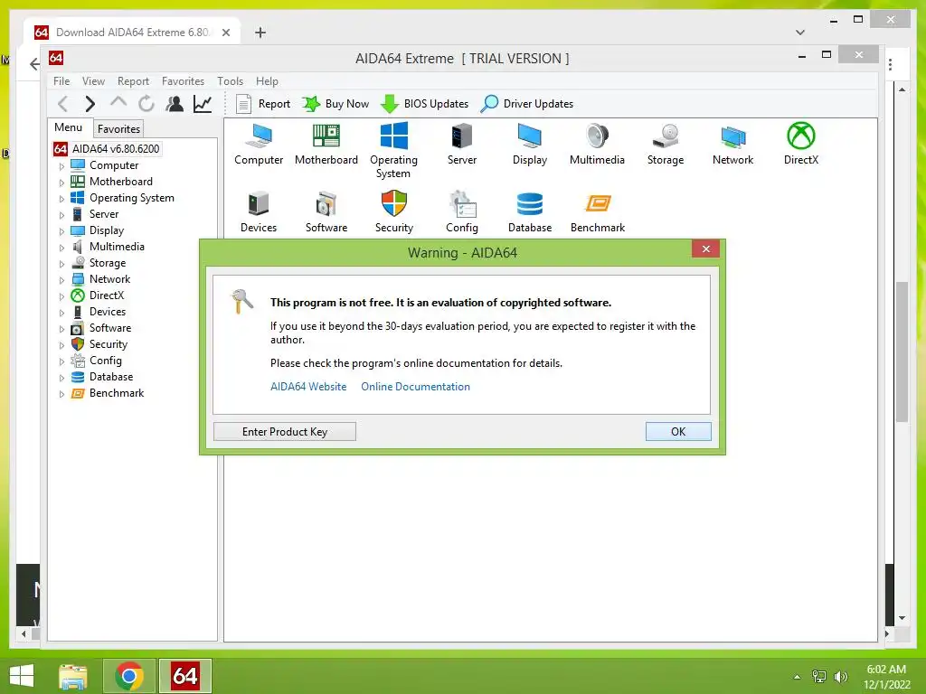Open the Security shield icon in main pane
926x694 pixels.
[x=394, y=211]
